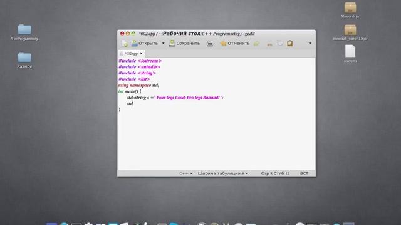Click the #include <list> line
This screenshot has height=225, width=401.
pos(134,79)
